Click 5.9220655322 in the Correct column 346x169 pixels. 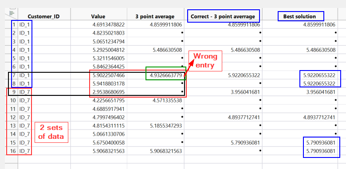(244, 75)
